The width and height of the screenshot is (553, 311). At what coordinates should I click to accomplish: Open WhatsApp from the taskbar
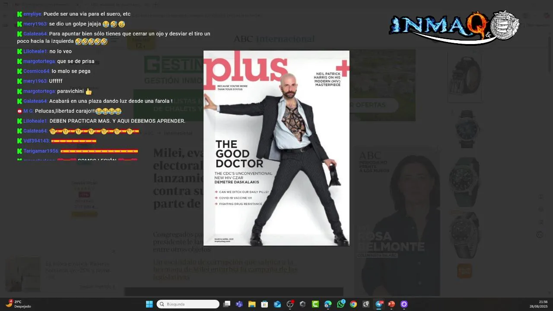(x=341, y=304)
